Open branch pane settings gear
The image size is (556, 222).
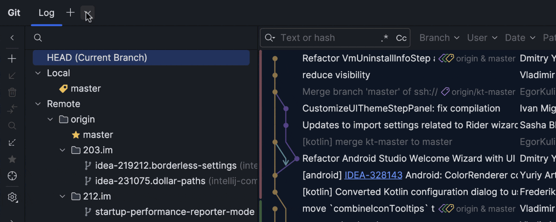click(x=12, y=197)
